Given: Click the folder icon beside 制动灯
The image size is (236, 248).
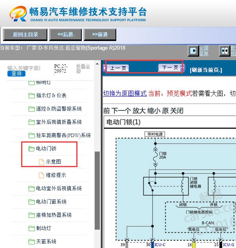Looking at the screenshot, I should pyautogui.click(x=32, y=228).
